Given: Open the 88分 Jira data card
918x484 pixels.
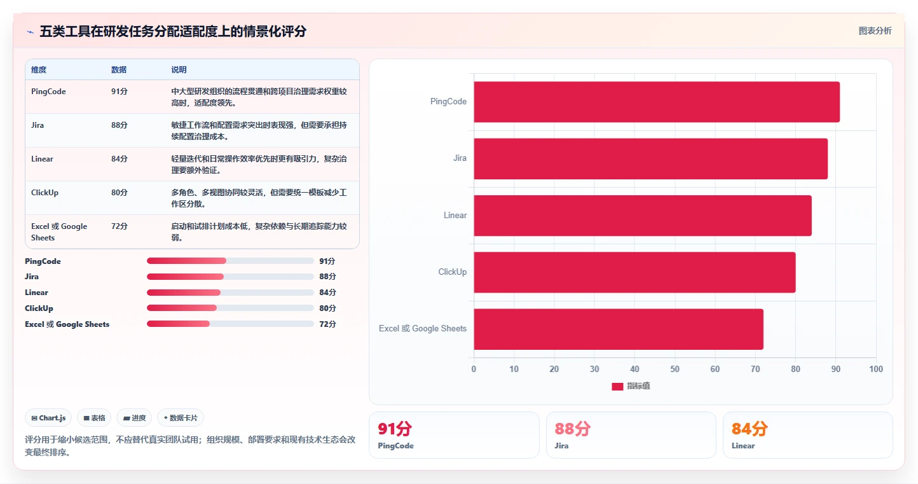Looking at the screenshot, I should coord(631,435).
